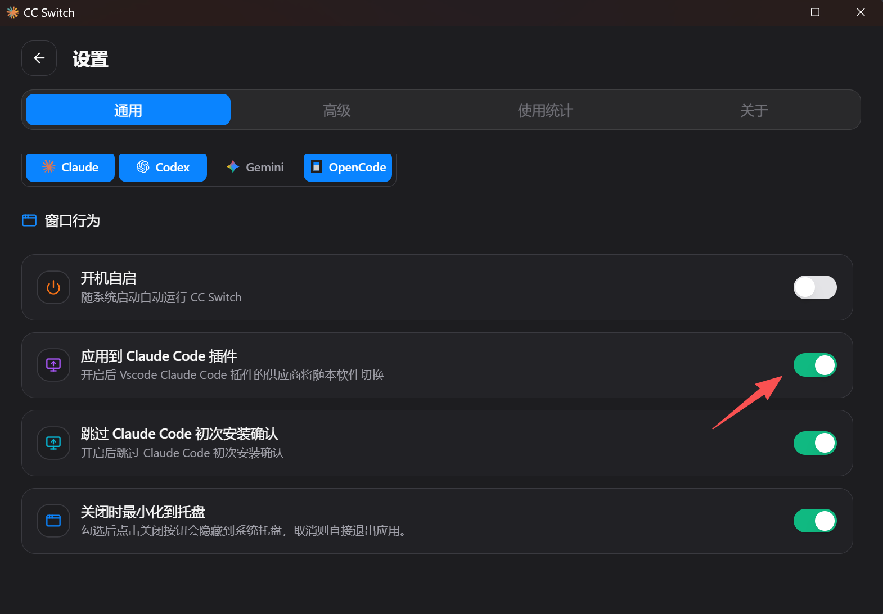Click the 设置 page title

coord(91,58)
